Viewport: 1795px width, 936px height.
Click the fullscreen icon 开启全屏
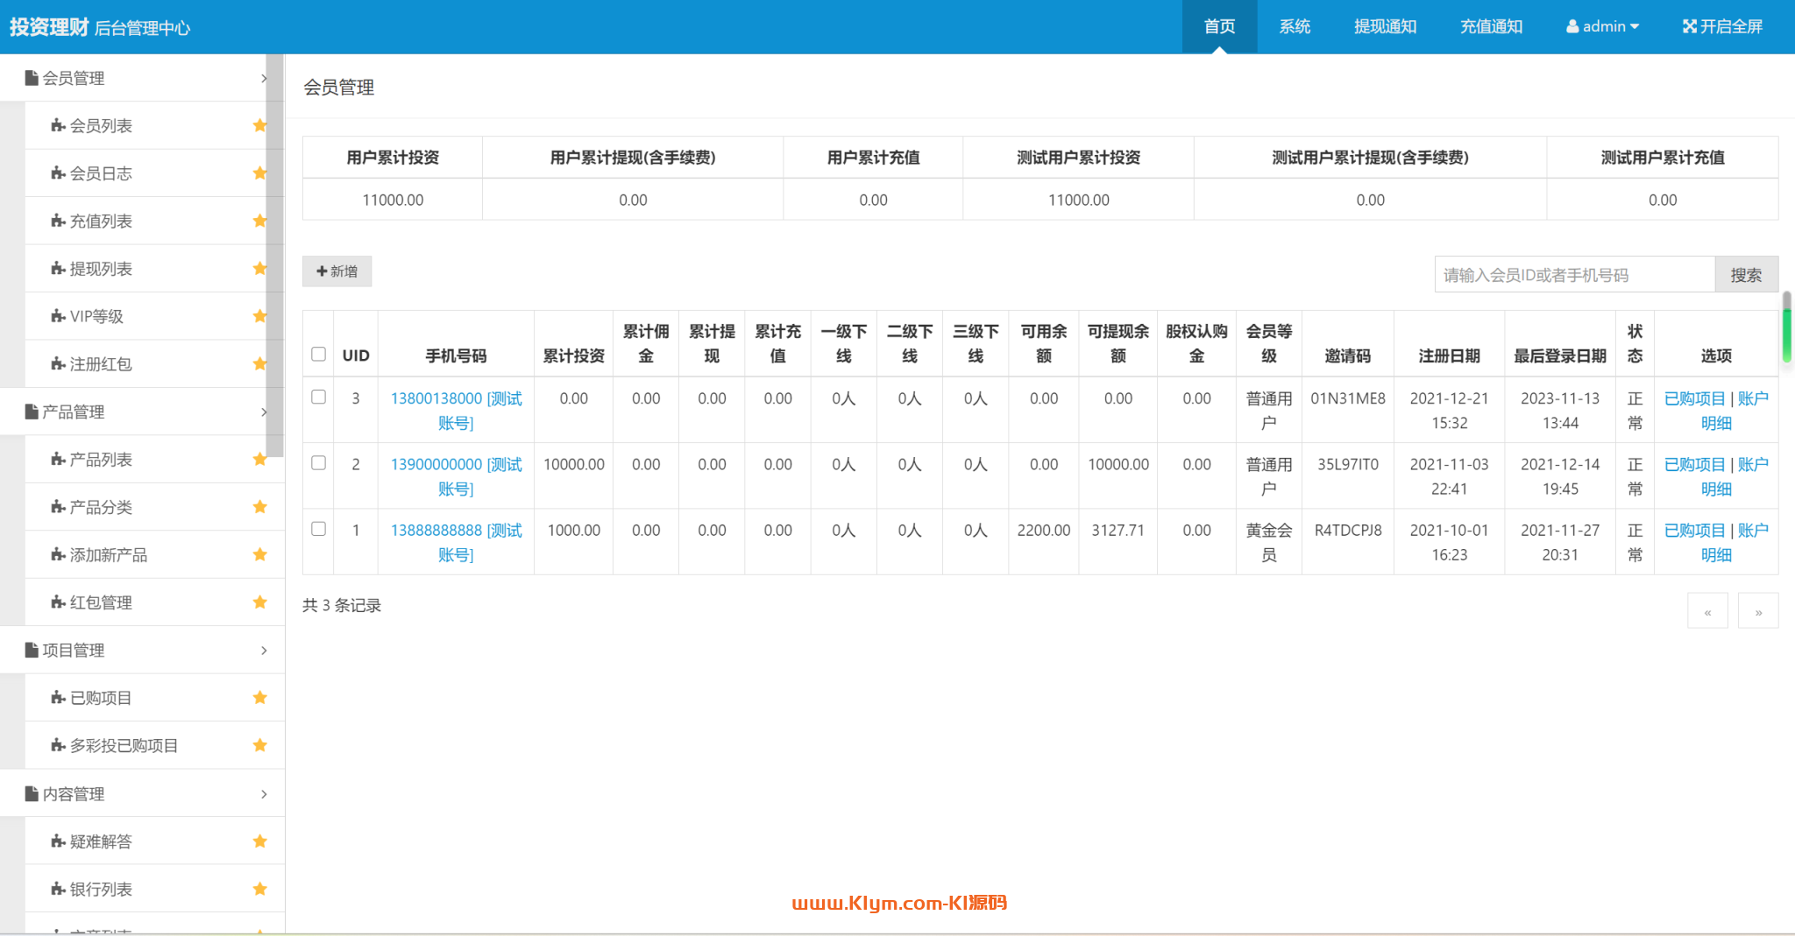[x=1690, y=26]
